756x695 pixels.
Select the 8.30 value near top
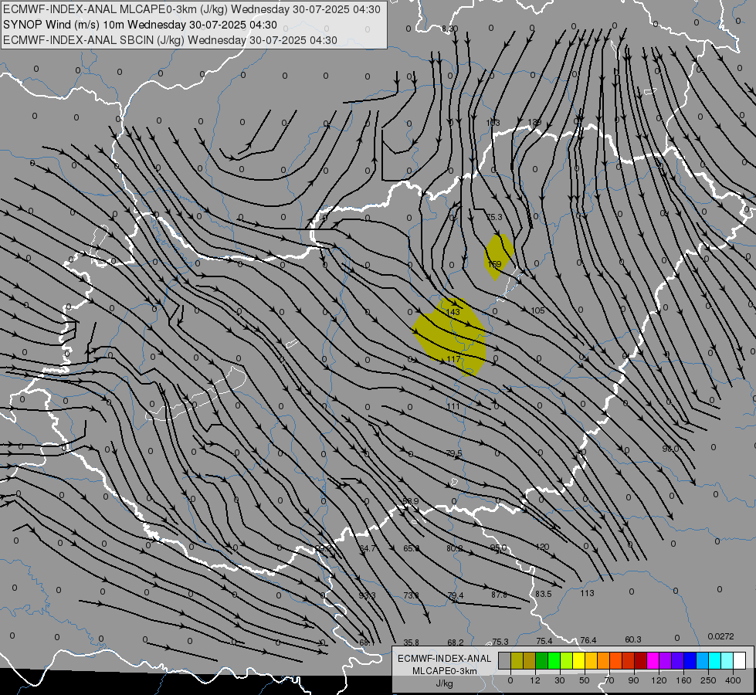click(450, 29)
